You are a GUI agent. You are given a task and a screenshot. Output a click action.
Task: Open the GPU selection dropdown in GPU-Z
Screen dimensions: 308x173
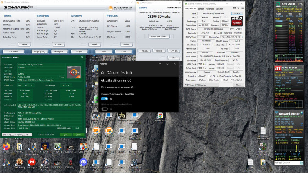[201, 85]
